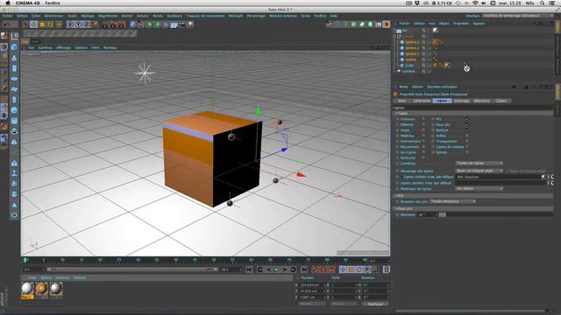
Task: Select the Cube object in object manager
Action: pyautogui.click(x=409, y=66)
